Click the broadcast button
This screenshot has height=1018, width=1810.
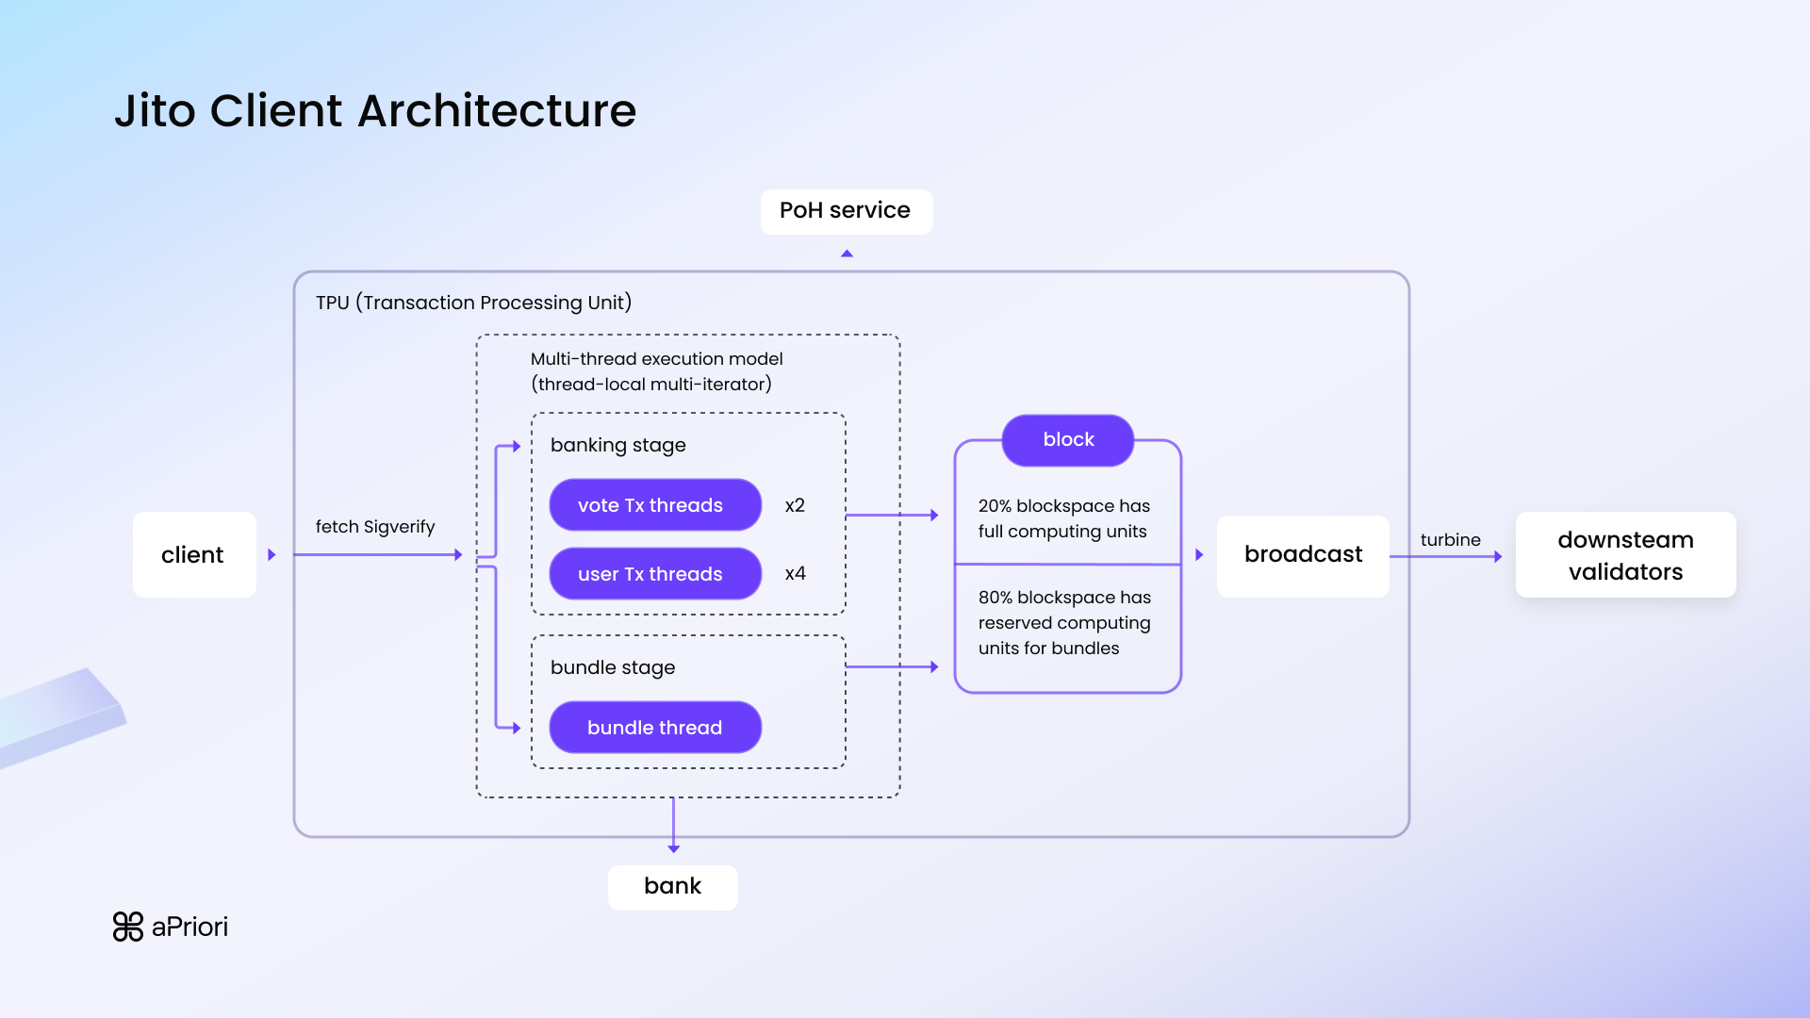[1303, 555]
